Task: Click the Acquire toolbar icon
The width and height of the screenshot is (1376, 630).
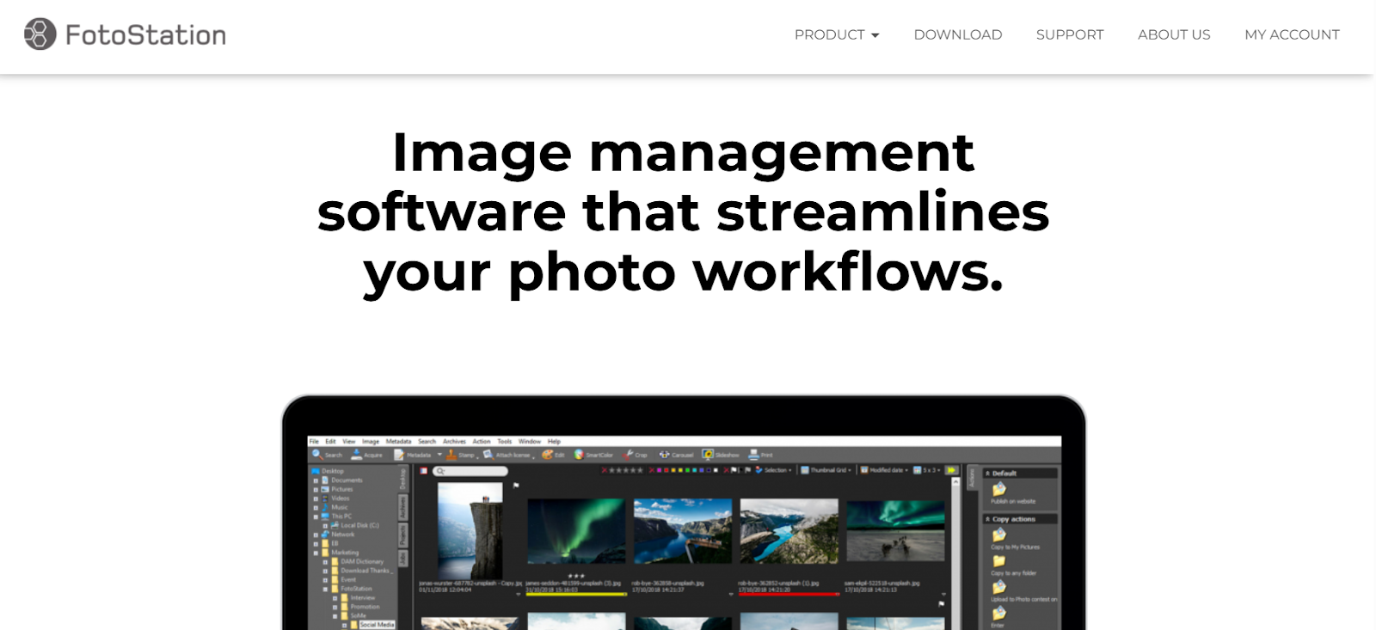Action: (x=357, y=454)
